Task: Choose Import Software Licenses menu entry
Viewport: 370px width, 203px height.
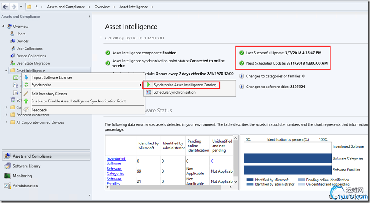Action: [83, 77]
